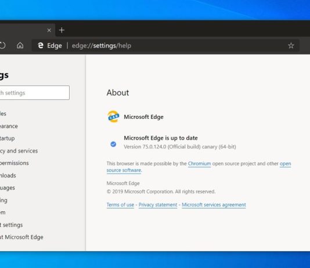Click the About heading
Viewport: 310px width, 268px height.
click(118, 93)
